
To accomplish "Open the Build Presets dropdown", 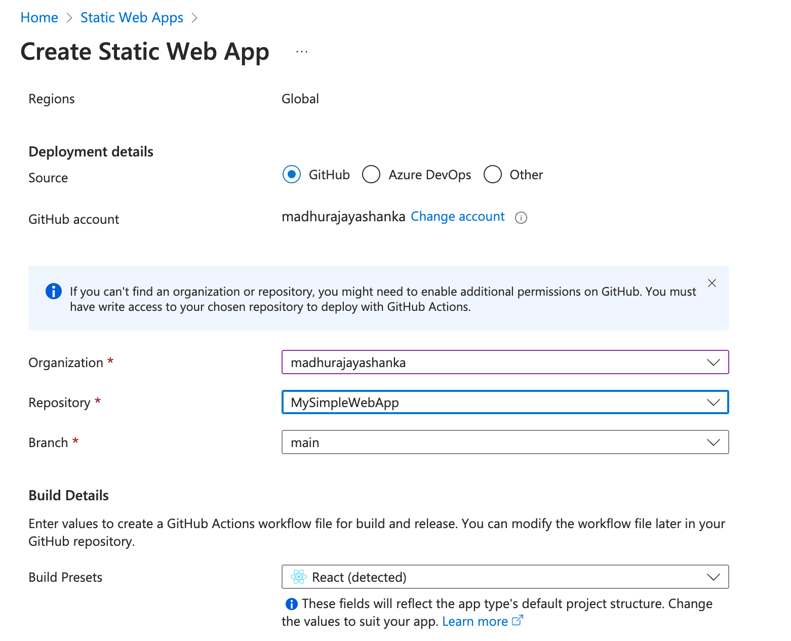I will 505,577.
